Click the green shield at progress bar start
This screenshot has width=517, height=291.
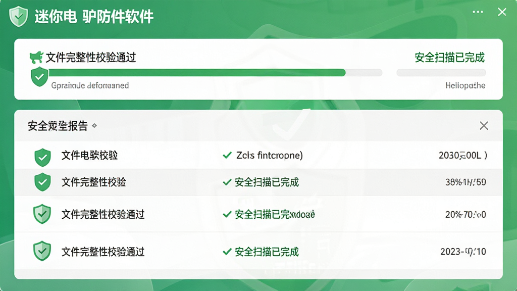tap(39, 77)
